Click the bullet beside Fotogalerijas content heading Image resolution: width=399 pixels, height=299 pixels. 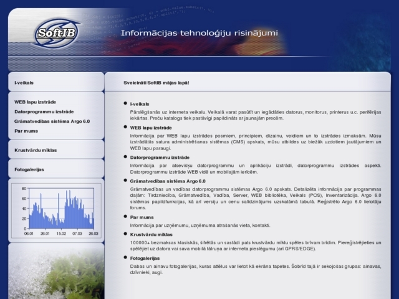click(125, 258)
